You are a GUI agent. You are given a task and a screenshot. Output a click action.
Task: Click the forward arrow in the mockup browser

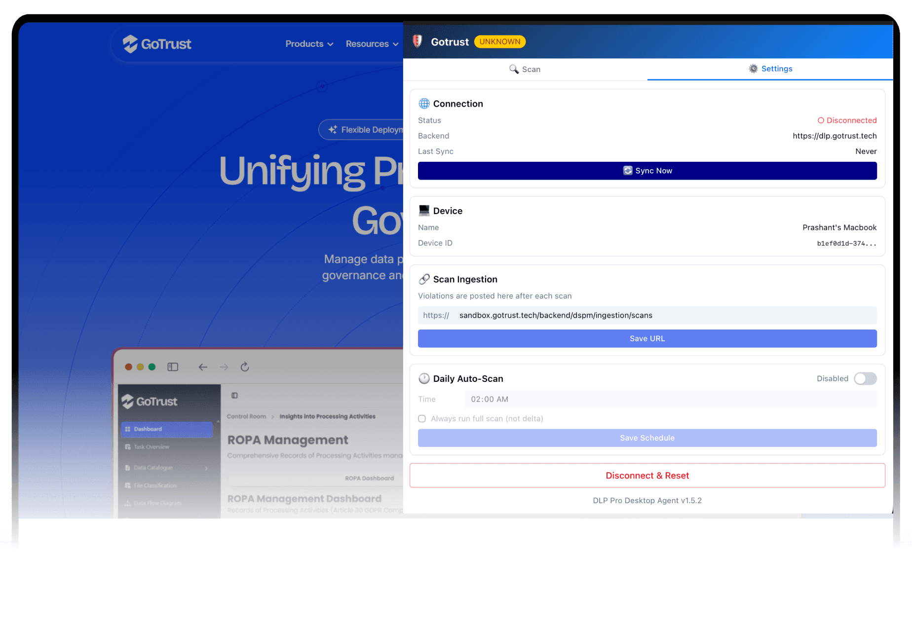click(x=224, y=367)
